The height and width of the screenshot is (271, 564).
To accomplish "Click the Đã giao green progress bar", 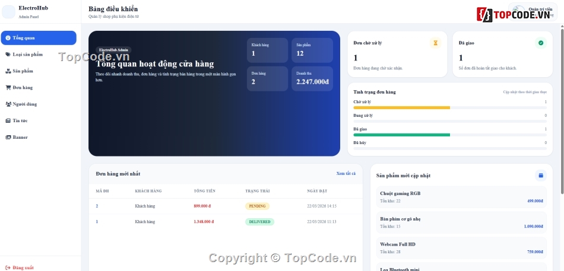I will (402, 135).
